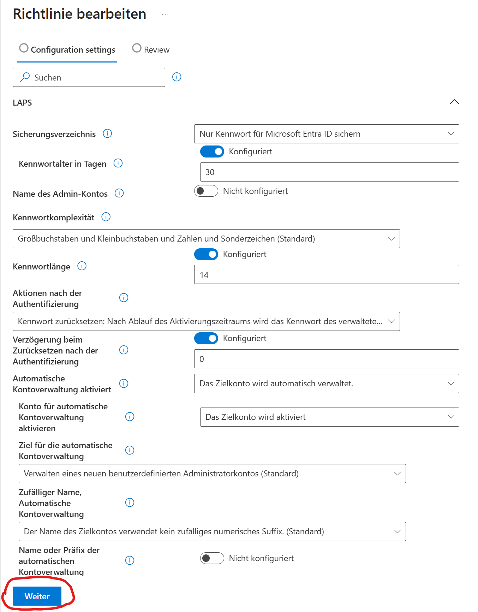Select the Configuration settings tab
Screen dimensions: 478x612
[x=67, y=49]
